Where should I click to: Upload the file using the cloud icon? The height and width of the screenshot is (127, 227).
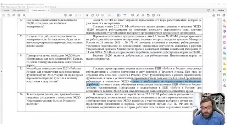[x=14, y=15]
